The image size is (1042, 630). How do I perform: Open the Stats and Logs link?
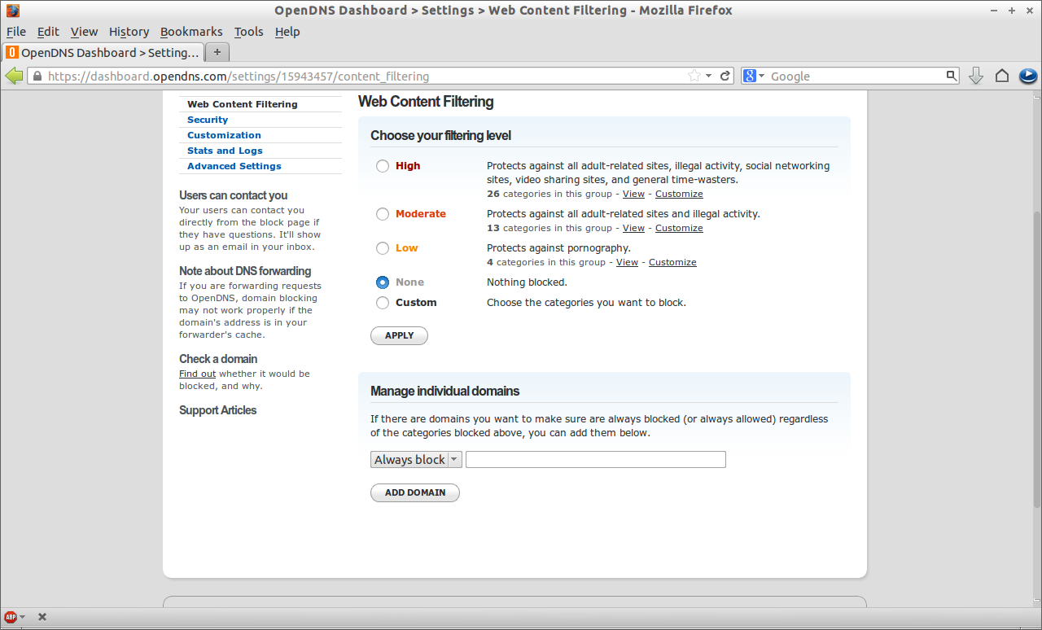[225, 151]
